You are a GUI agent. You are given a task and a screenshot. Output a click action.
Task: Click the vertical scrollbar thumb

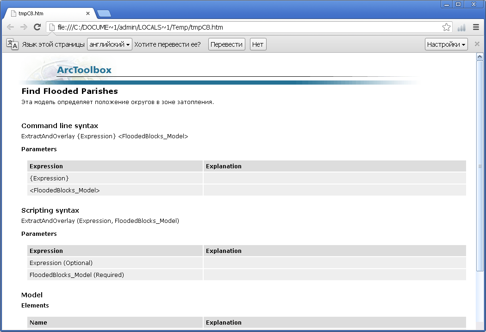point(480,166)
